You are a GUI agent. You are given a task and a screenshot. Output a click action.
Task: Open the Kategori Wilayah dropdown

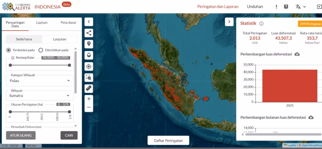pos(40,80)
